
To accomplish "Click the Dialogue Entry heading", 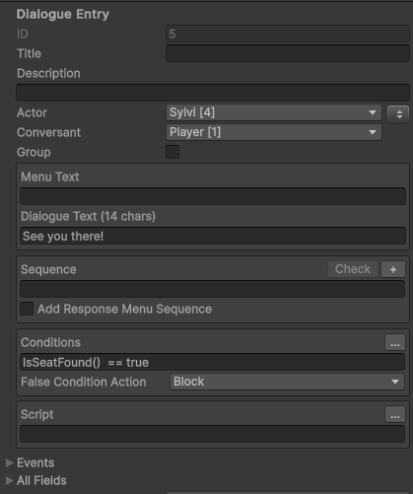I will tap(63, 15).
